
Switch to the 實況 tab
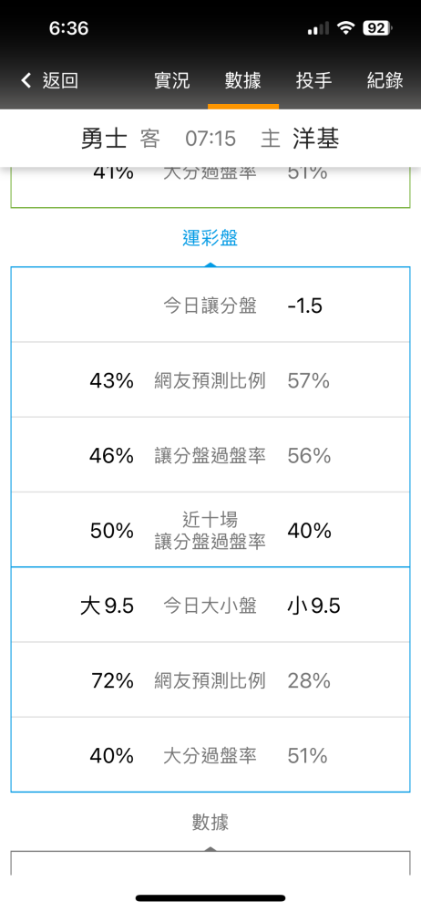pyautogui.click(x=172, y=81)
